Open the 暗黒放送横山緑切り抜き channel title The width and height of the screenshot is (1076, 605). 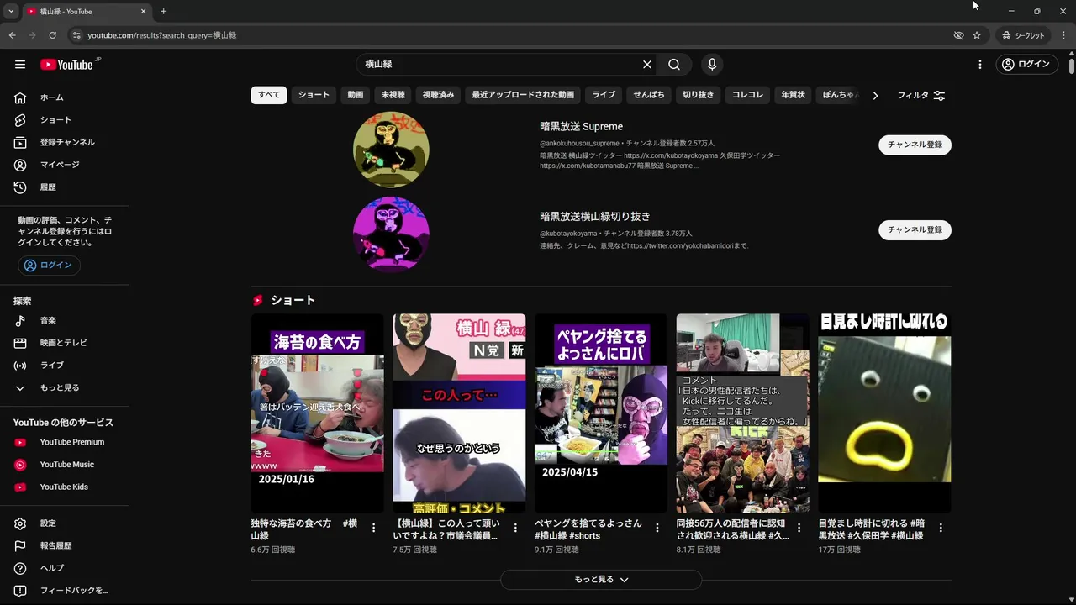pos(595,217)
